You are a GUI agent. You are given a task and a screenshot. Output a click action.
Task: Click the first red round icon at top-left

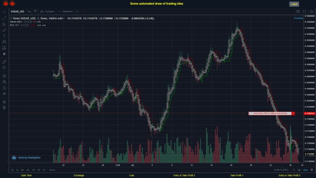6,3
